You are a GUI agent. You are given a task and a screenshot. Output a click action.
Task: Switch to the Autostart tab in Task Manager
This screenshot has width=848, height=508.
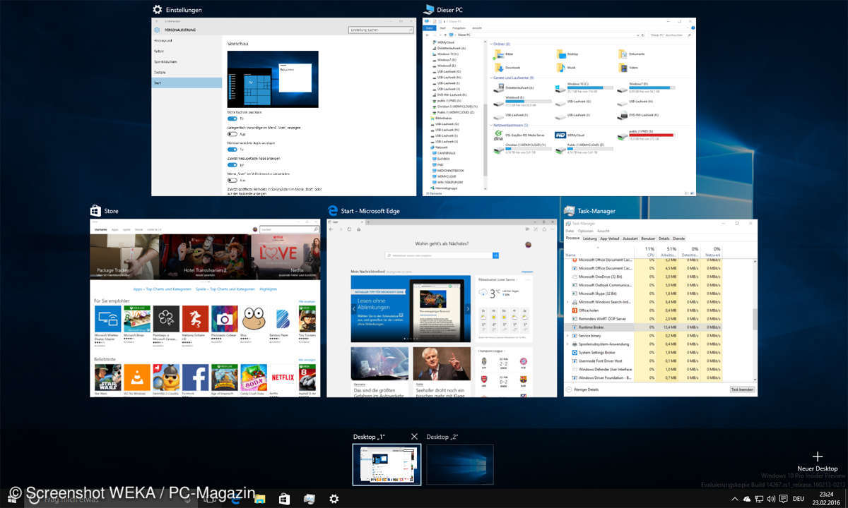pos(630,238)
